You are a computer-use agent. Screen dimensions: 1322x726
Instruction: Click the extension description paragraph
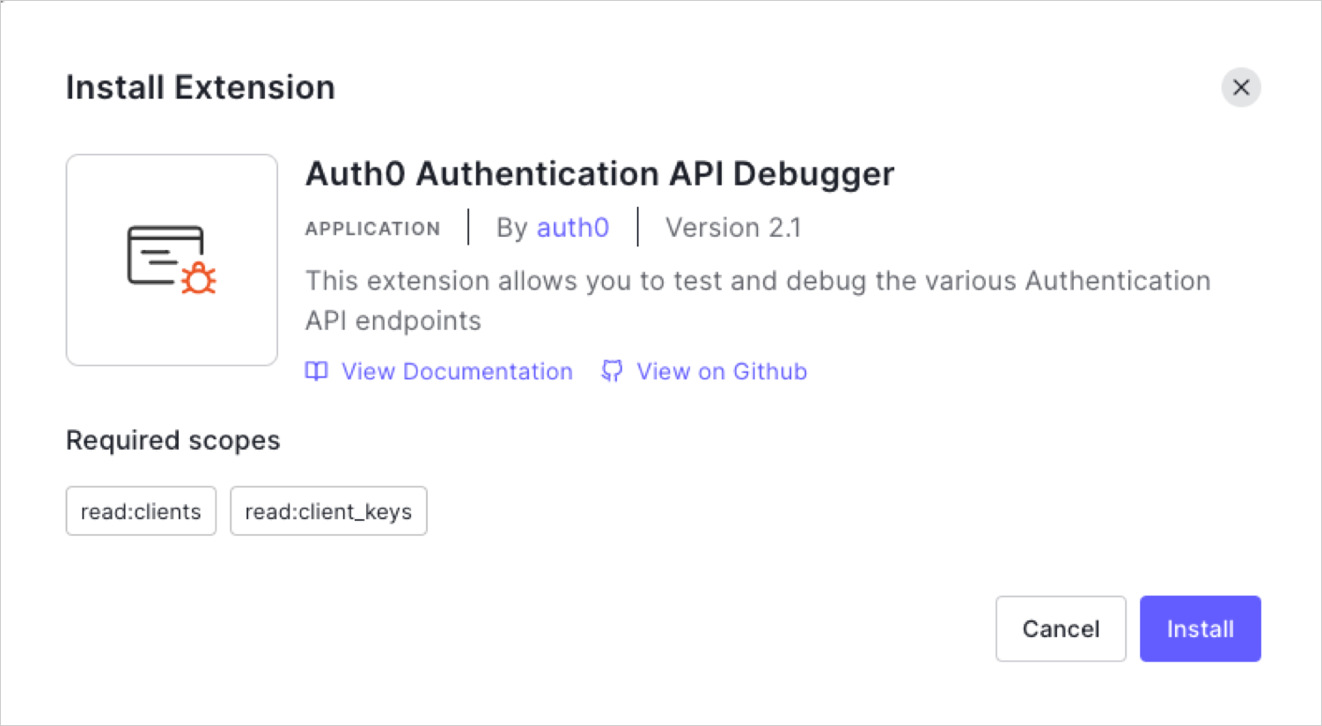[758, 300]
